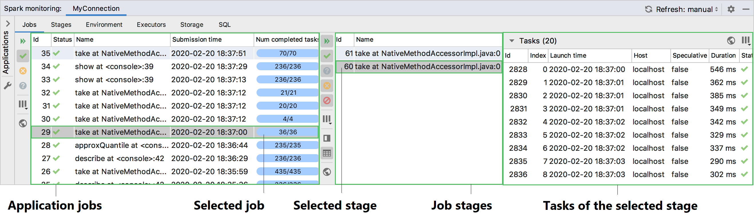Select submission time 2020-02-20 18:37:13
This screenshot has width=754, height=217.
[209, 79]
